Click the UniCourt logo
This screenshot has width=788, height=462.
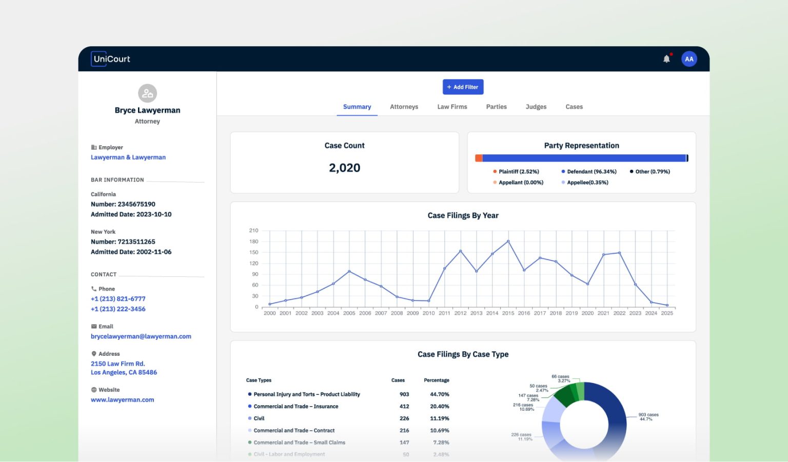point(110,58)
